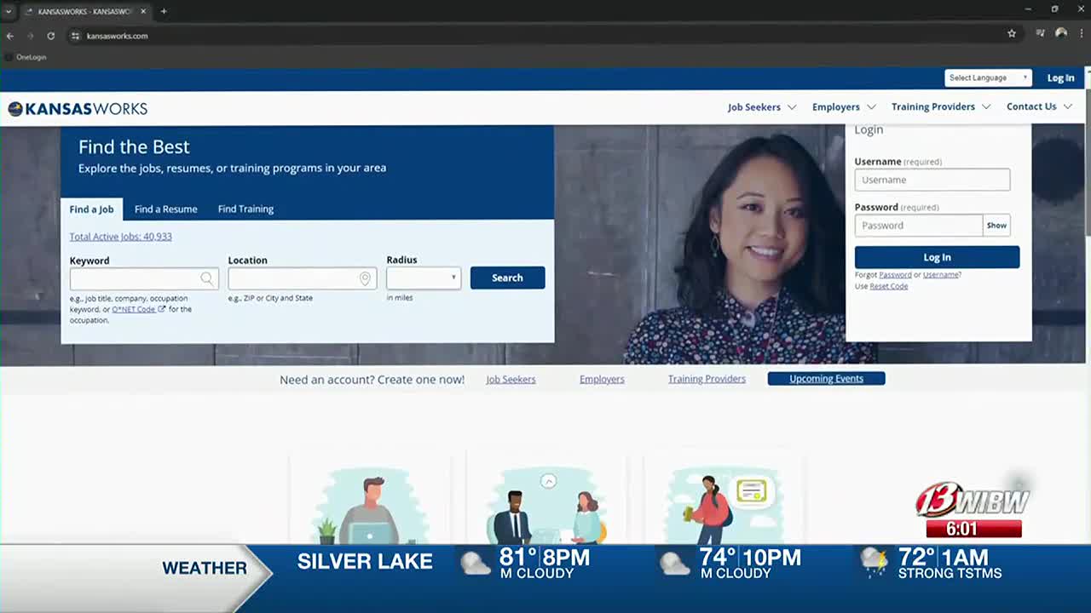
Task: Focus the Keyword input field
Action: (x=144, y=278)
